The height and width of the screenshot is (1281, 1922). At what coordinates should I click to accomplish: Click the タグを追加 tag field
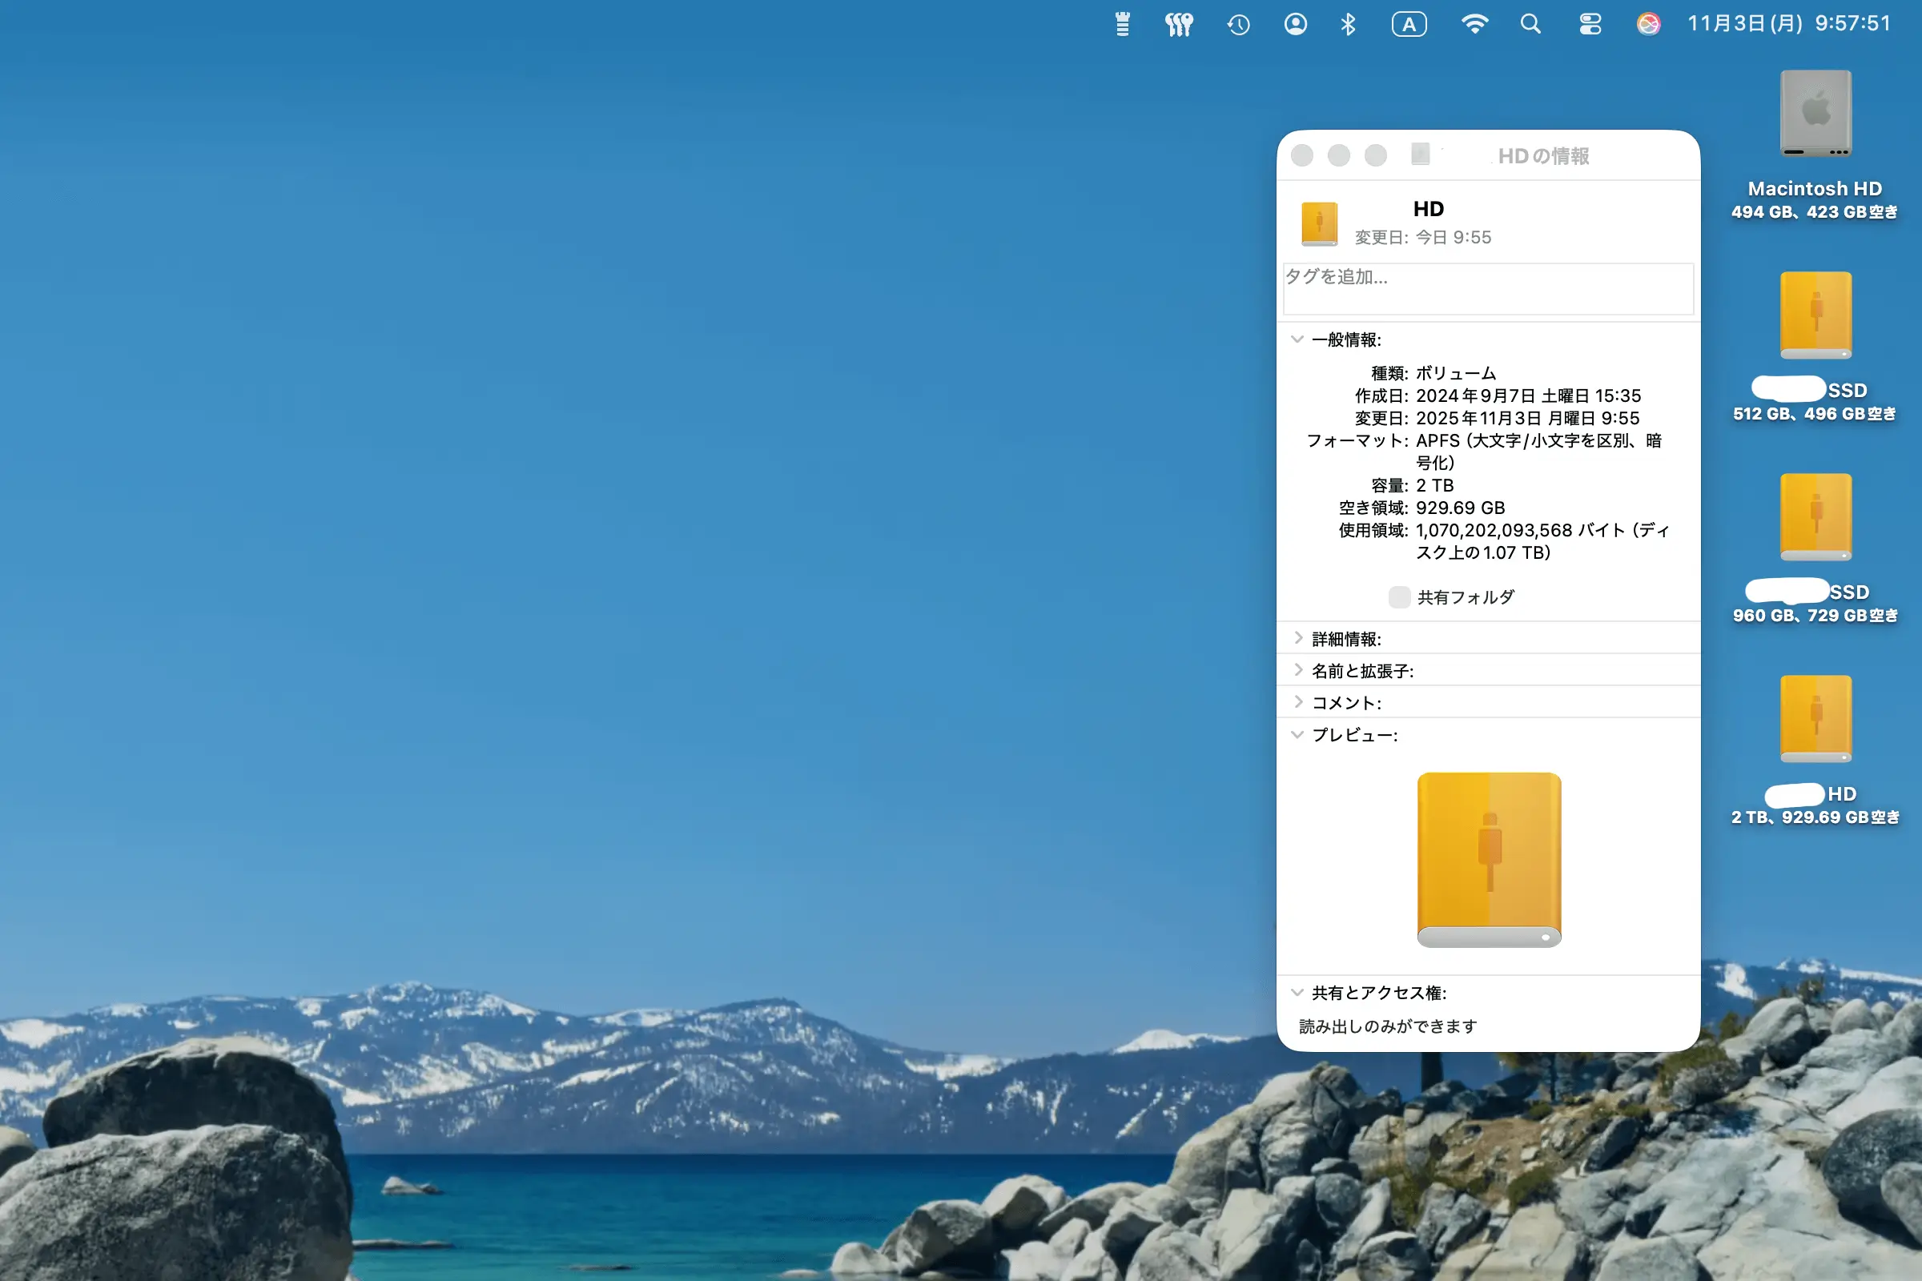[x=1487, y=288]
